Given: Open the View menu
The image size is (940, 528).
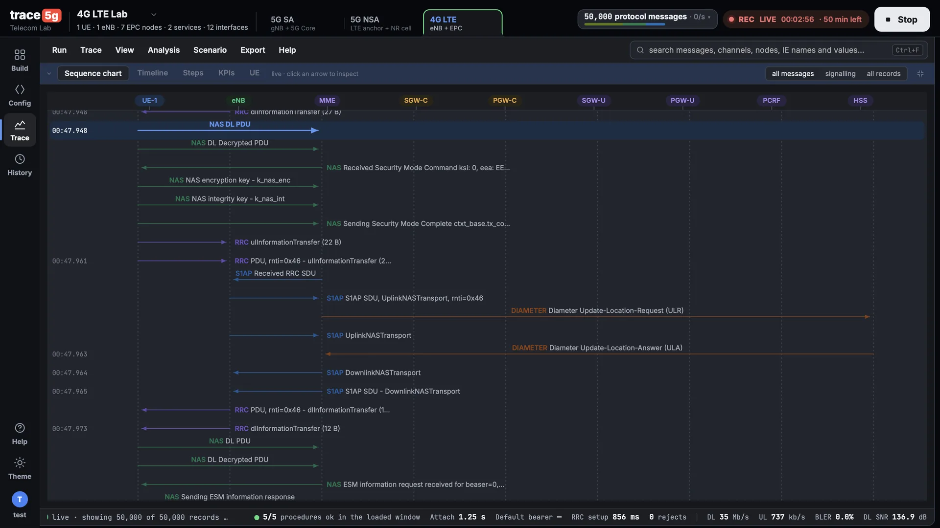Looking at the screenshot, I should (x=124, y=50).
